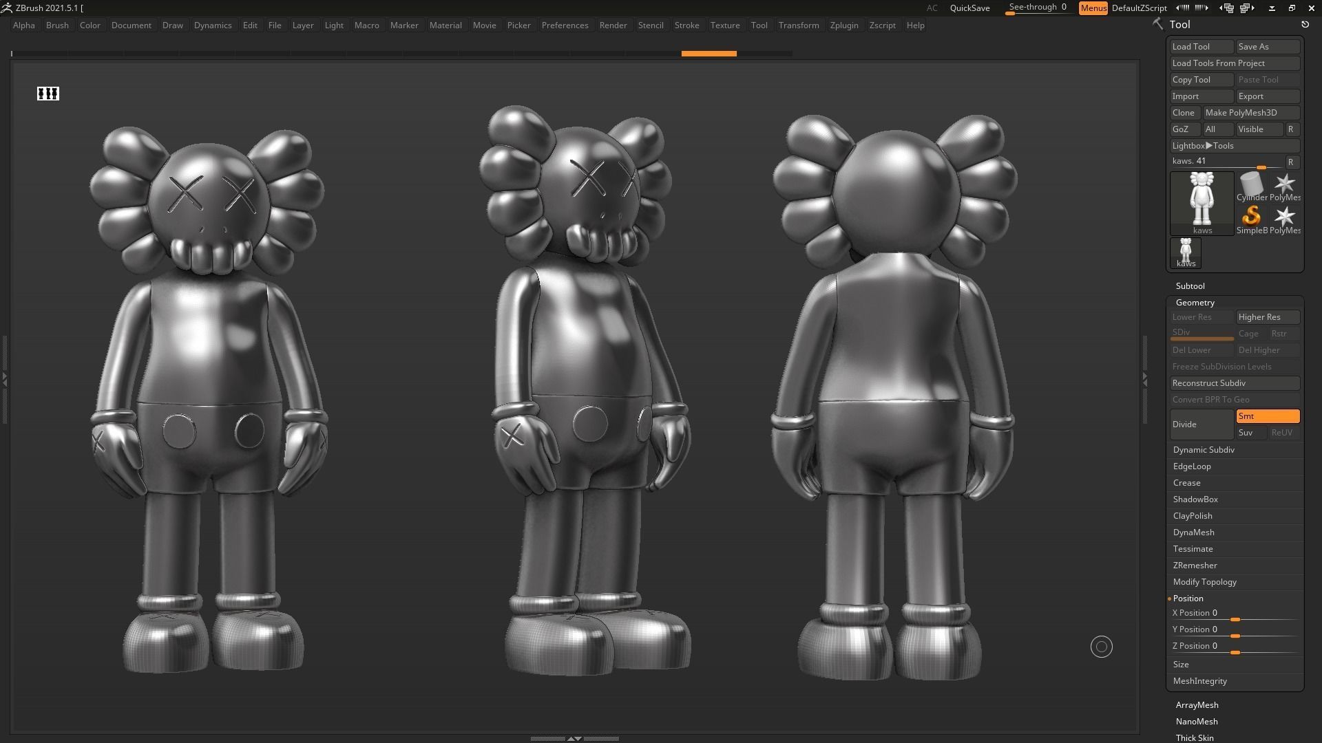The image size is (1322, 743).
Task: Click the bottom tray divider arrows
Action: point(574,738)
